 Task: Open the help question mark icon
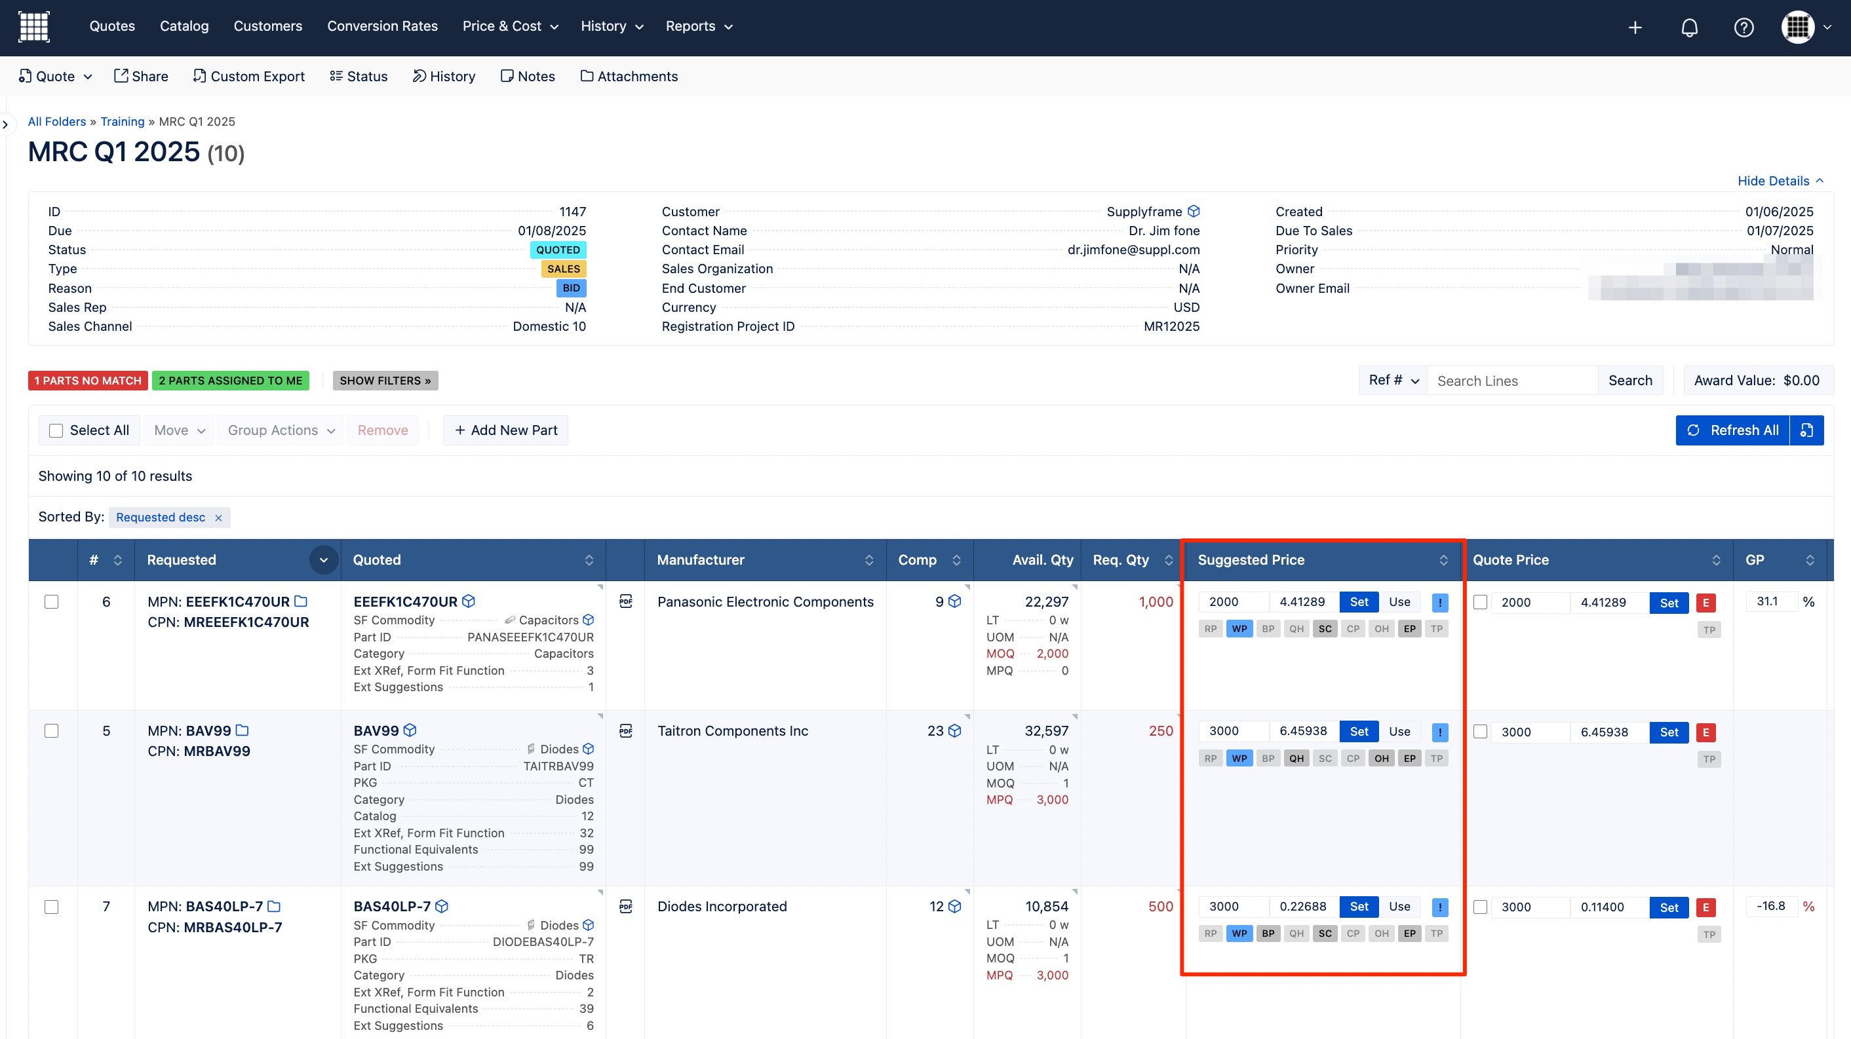click(1744, 28)
